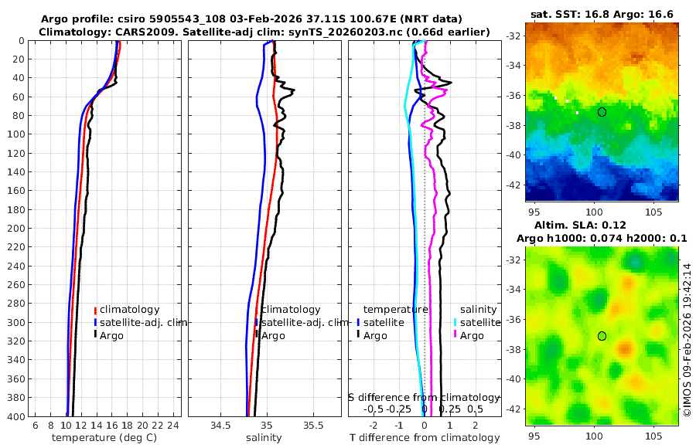This screenshot has width=696, height=448.
Task: Click the S difference from climatology label
Action: click(x=425, y=398)
